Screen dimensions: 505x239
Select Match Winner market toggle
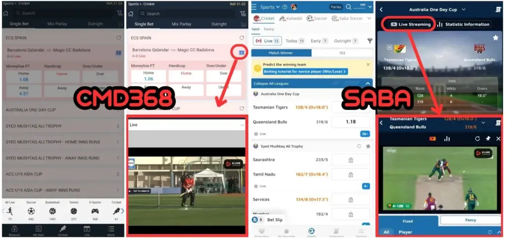281,53
